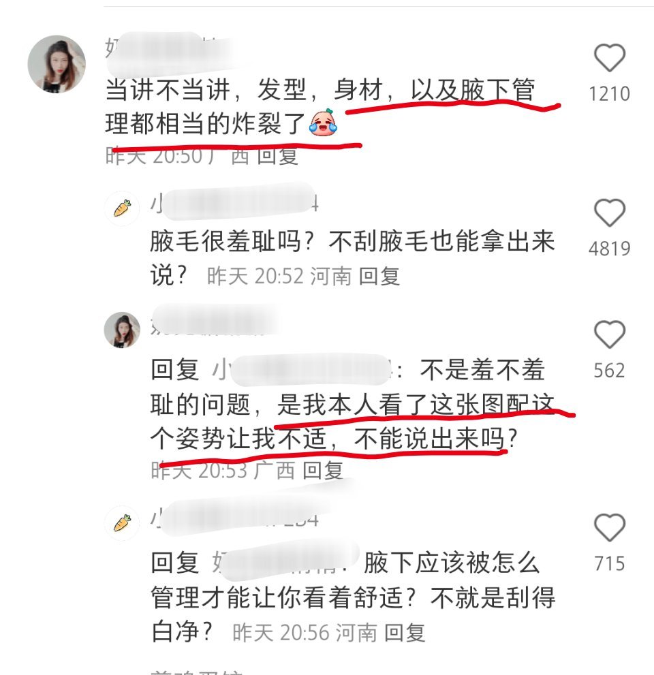
Task: Like the reply with 562 likes
Action: [x=609, y=334]
